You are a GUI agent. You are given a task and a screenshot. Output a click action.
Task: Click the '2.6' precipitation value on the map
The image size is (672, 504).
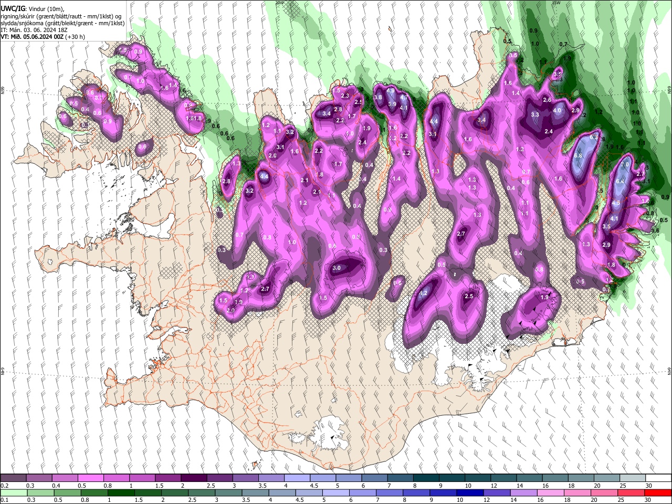tap(547, 100)
